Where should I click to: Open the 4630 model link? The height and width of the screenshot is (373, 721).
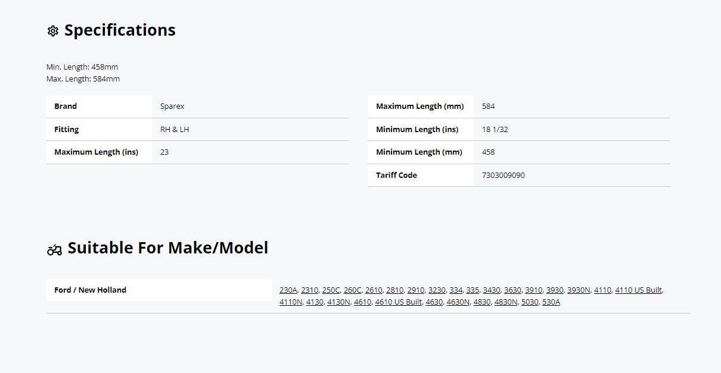pos(434,302)
